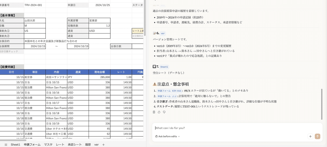Expand the Ask before edits dropdown
Viewport: 327px width, 147px height.
pyautogui.click(x=168, y=136)
